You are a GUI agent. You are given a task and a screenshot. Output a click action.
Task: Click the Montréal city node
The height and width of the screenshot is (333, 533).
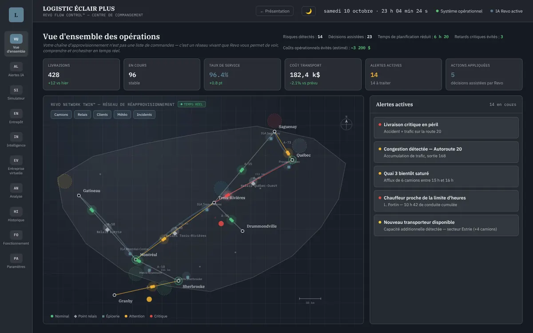[x=136, y=259]
